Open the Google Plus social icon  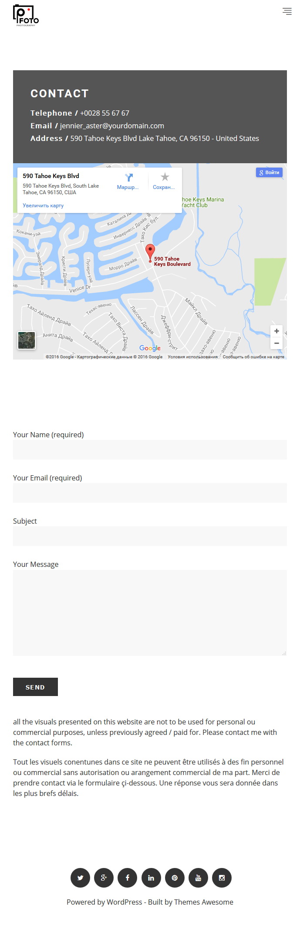(104, 878)
